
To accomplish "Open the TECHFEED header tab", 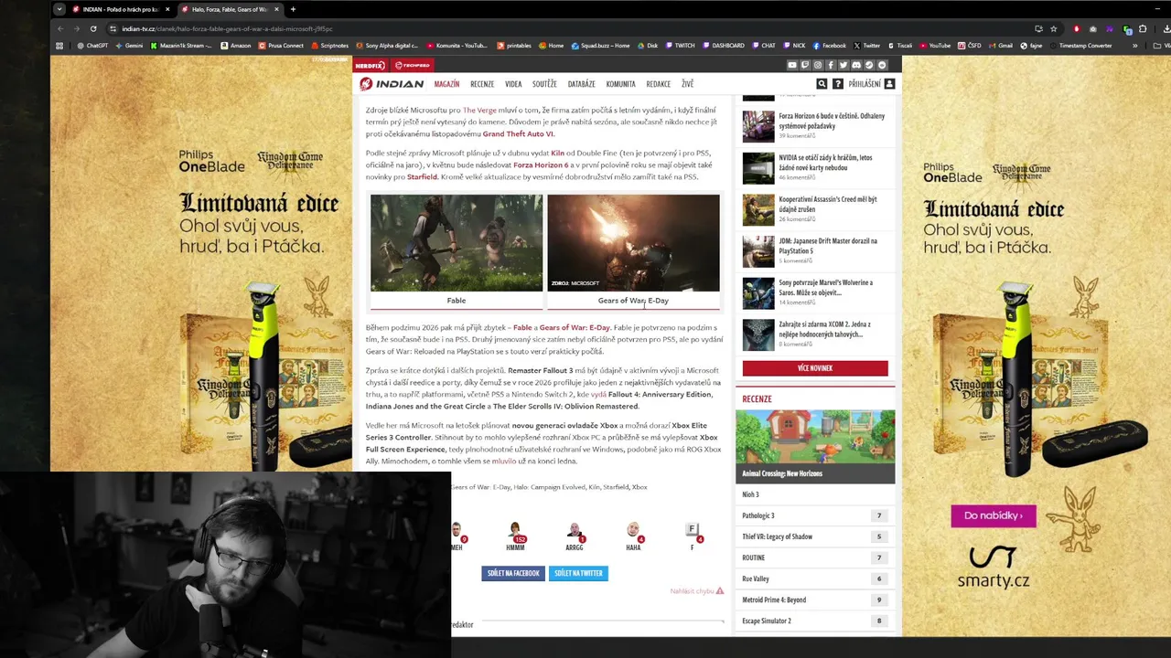I will click(x=412, y=65).
